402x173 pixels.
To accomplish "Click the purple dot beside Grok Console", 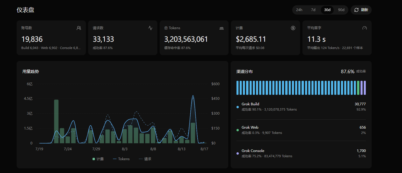I will pyautogui.click(x=238, y=153).
